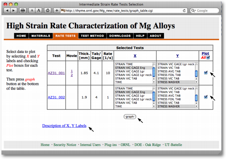
Task: Toggle the Plot All checkbox in header
Action: (x=208, y=58)
